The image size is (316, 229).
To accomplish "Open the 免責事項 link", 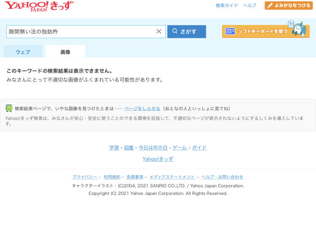I will coord(135,177).
